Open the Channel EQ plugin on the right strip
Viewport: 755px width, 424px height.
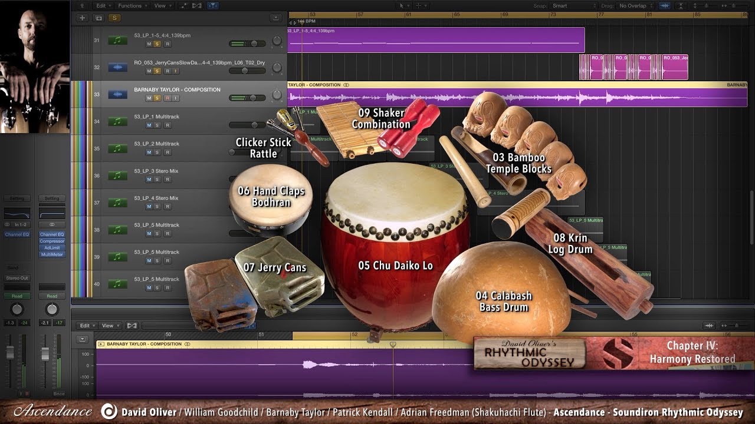[52, 234]
